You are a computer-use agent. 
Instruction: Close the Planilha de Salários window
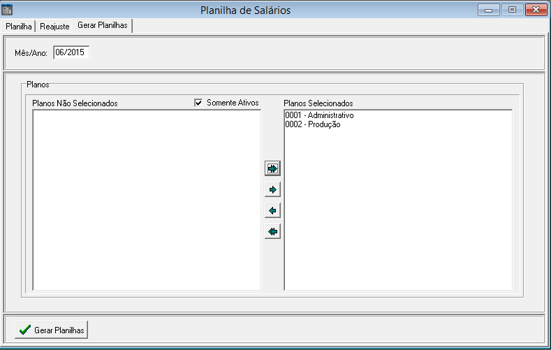point(535,10)
